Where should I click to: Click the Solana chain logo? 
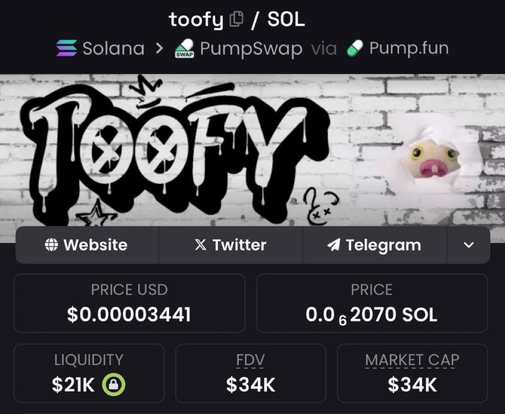tap(66, 48)
